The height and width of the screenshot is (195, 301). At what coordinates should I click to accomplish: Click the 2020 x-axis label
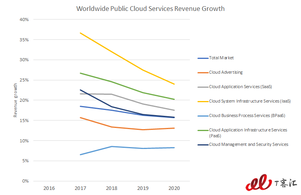tap(174, 188)
